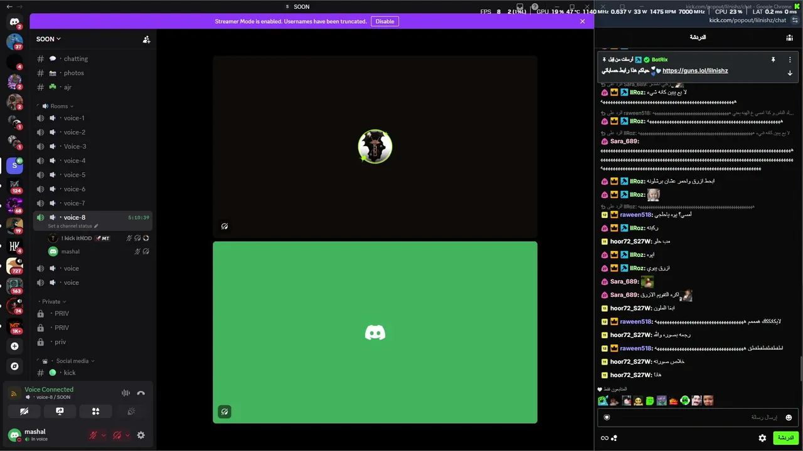Open the emoji picker in Kick chat

click(x=789, y=418)
